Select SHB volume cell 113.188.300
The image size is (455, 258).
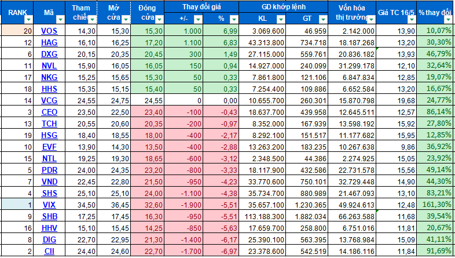coord(262,216)
